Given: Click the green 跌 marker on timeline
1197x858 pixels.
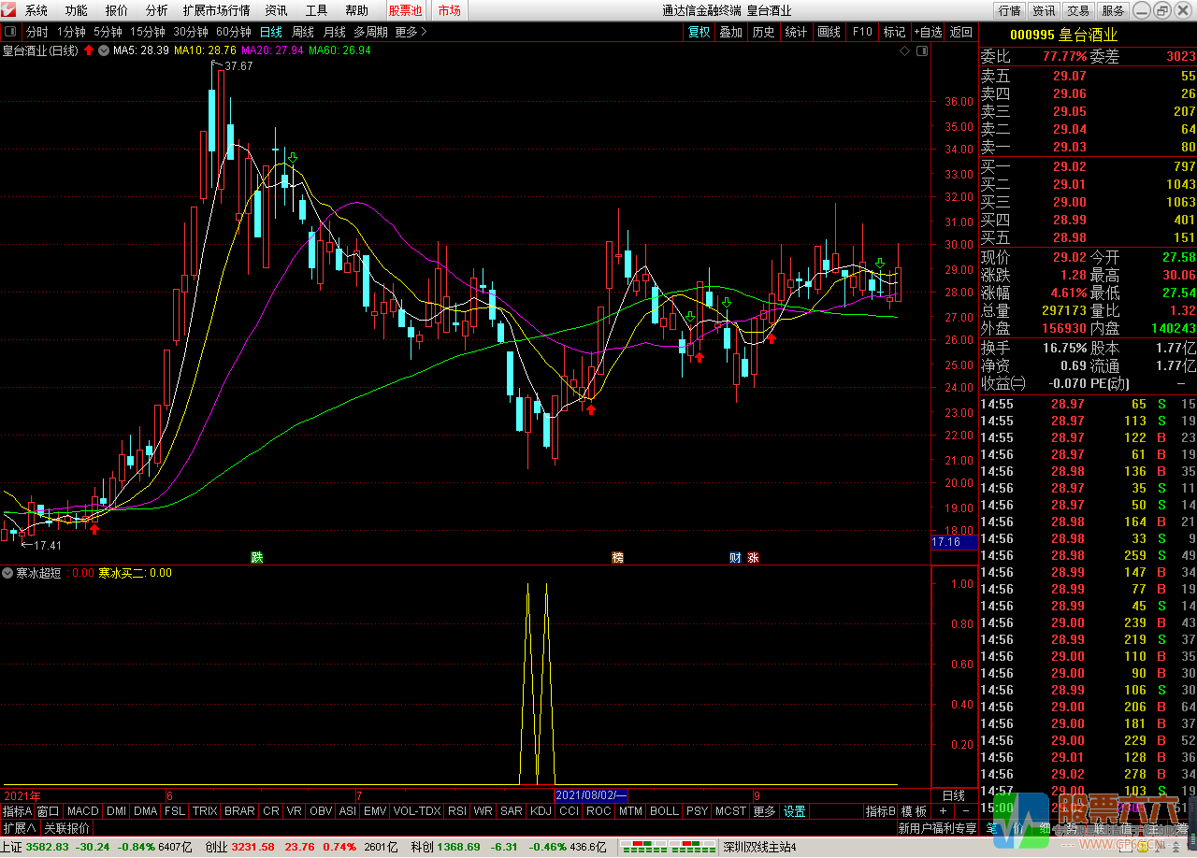Looking at the screenshot, I should point(257,558).
